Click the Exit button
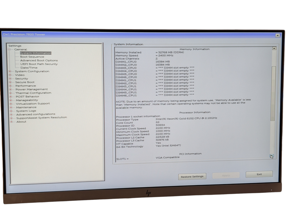The width and height of the screenshot is (293, 220). [x=259, y=174]
